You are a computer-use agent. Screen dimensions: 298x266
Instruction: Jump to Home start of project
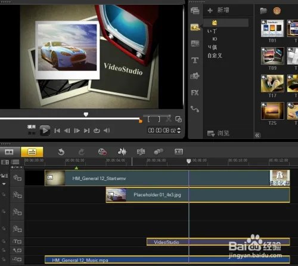tap(57, 131)
